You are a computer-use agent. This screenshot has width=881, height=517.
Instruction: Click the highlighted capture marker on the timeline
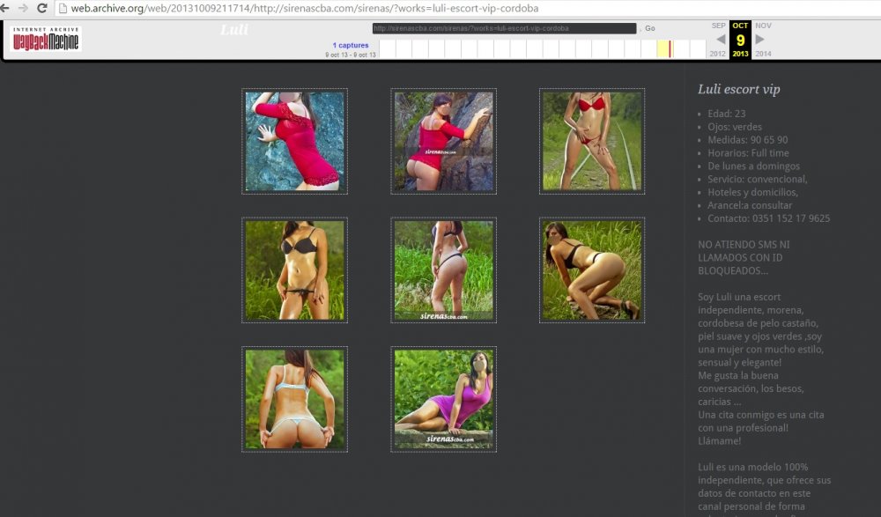[x=670, y=48]
